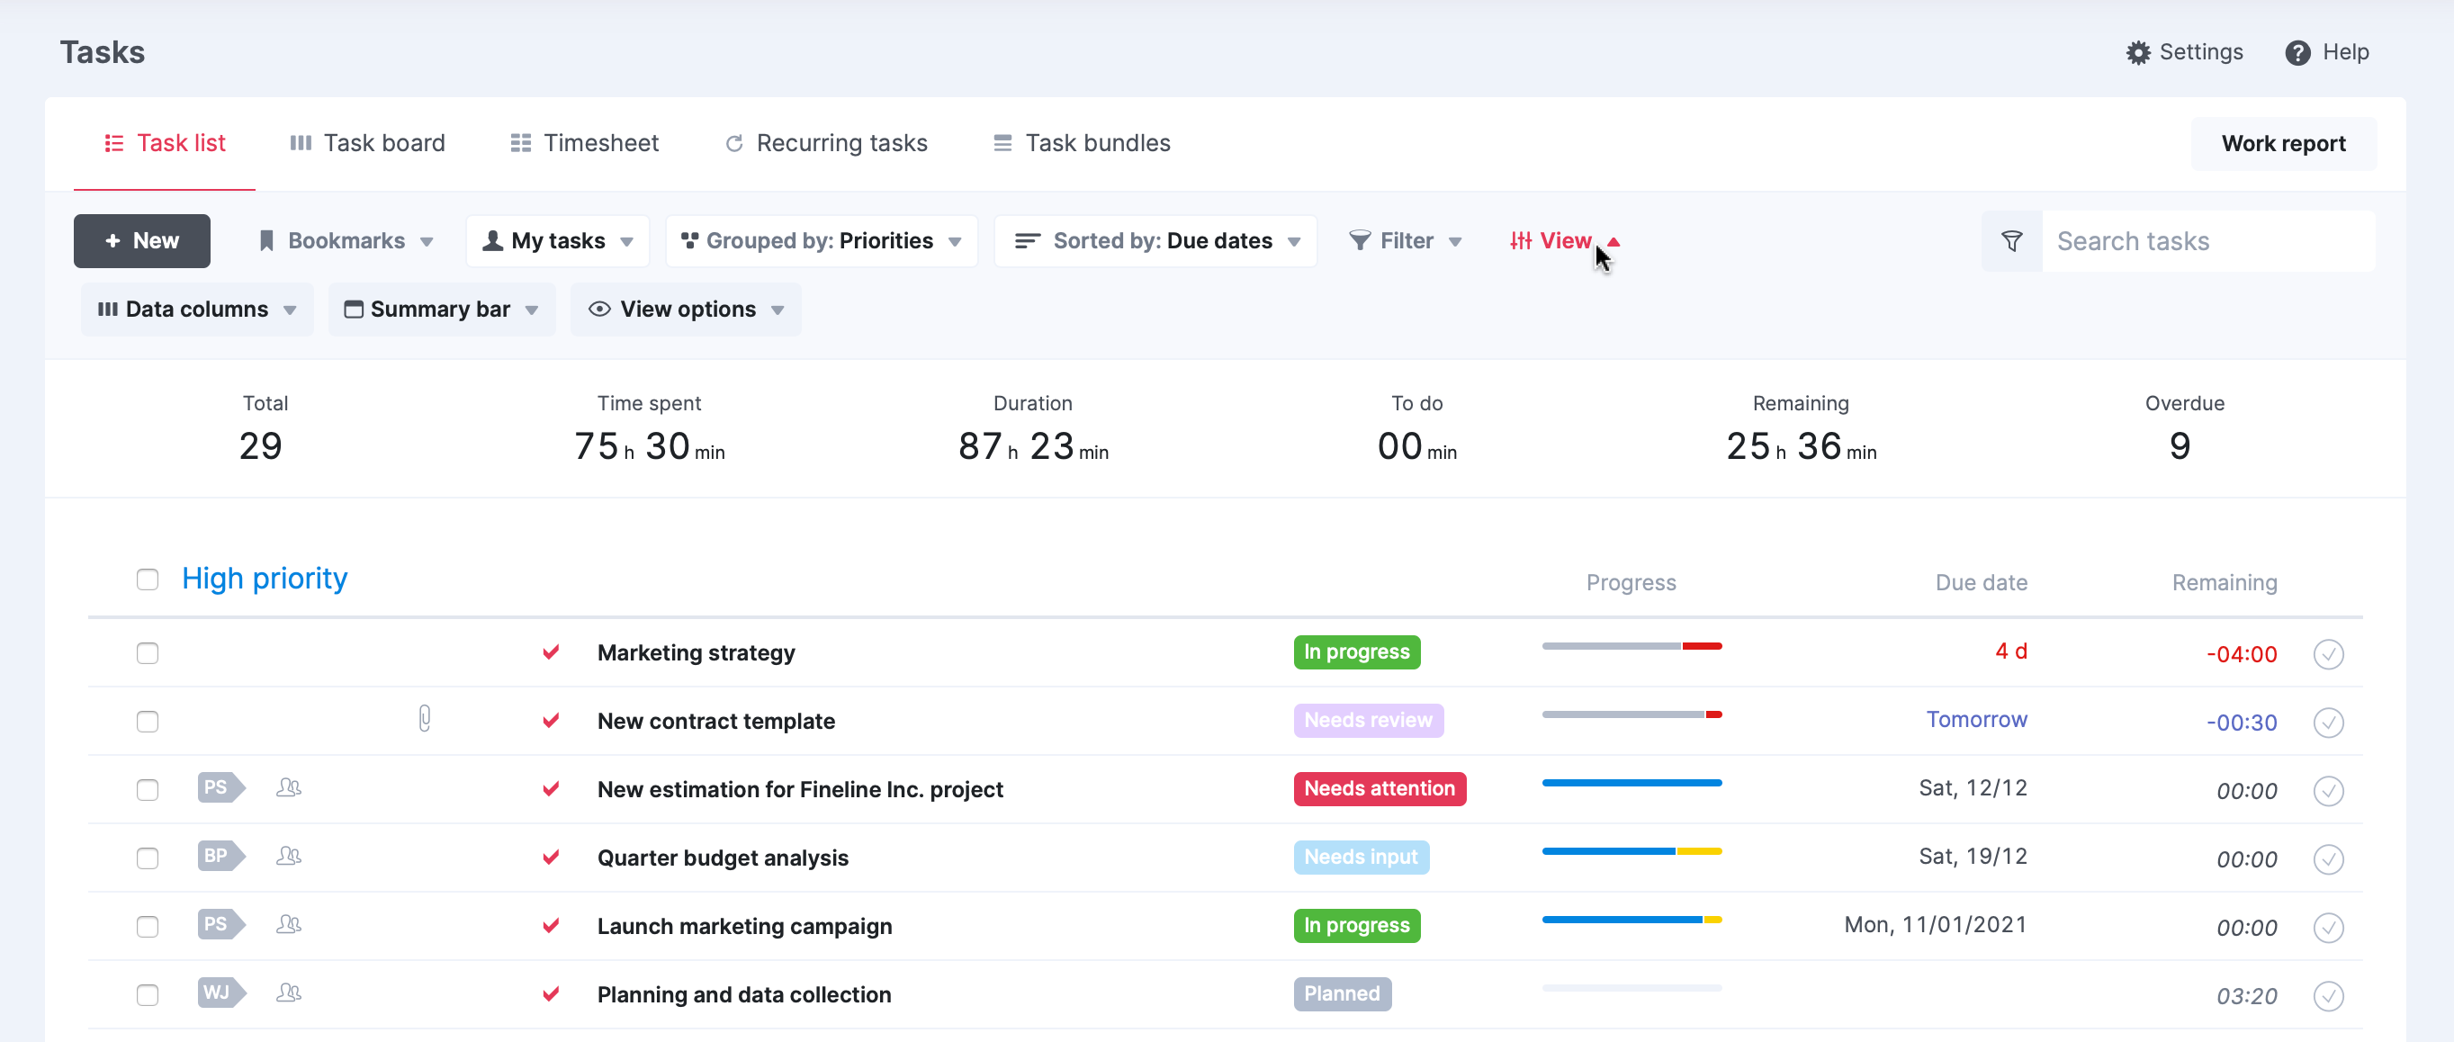This screenshot has width=2454, height=1042.
Task: Mark Marketing strategy complete with circle check
Action: pos(2327,654)
